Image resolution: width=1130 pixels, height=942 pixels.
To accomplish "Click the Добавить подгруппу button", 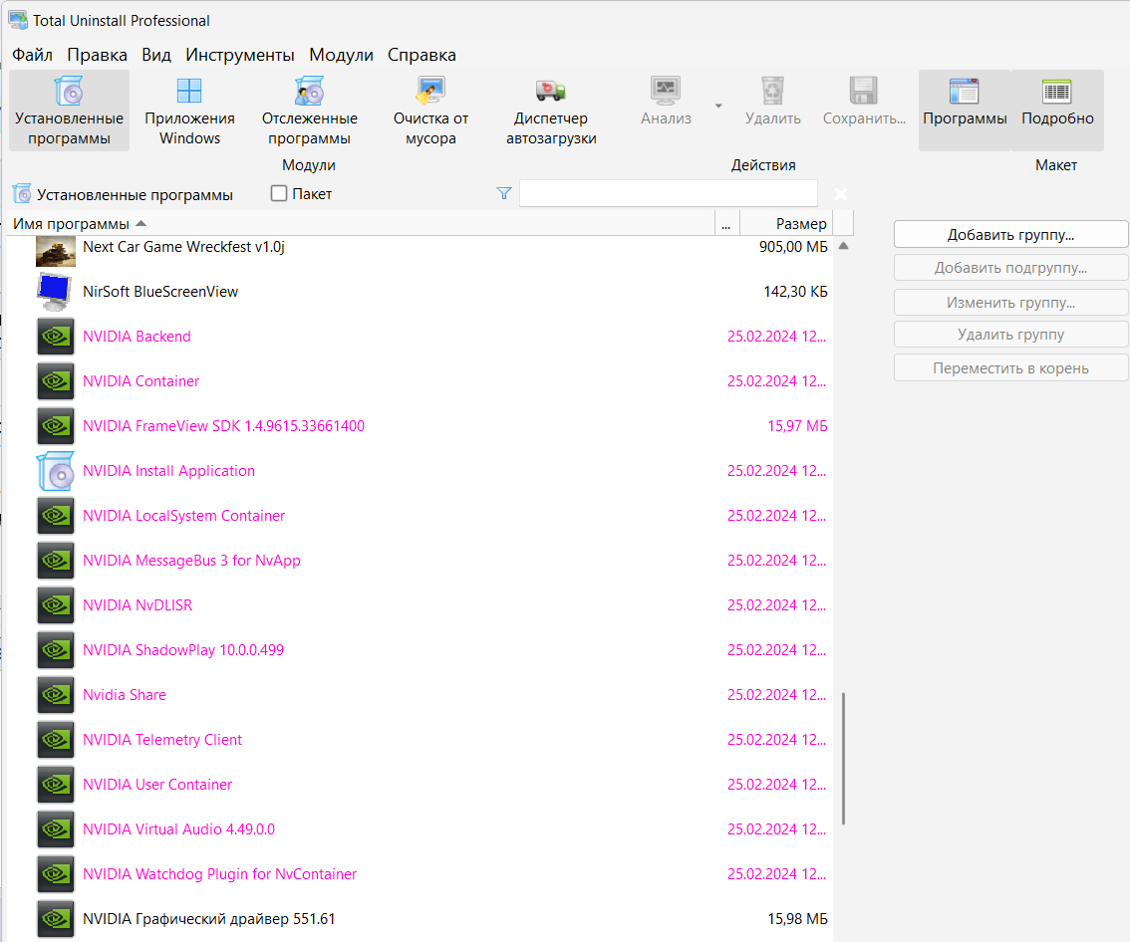I will coord(1010,267).
